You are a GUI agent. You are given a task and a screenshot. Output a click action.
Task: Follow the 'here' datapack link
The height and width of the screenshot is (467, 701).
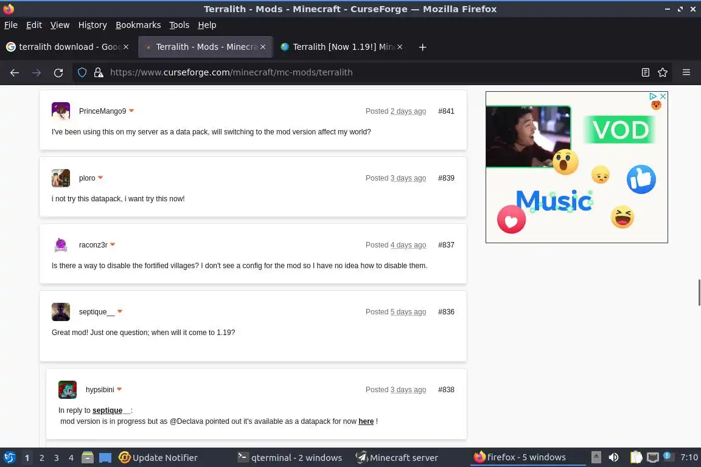coord(366,421)
